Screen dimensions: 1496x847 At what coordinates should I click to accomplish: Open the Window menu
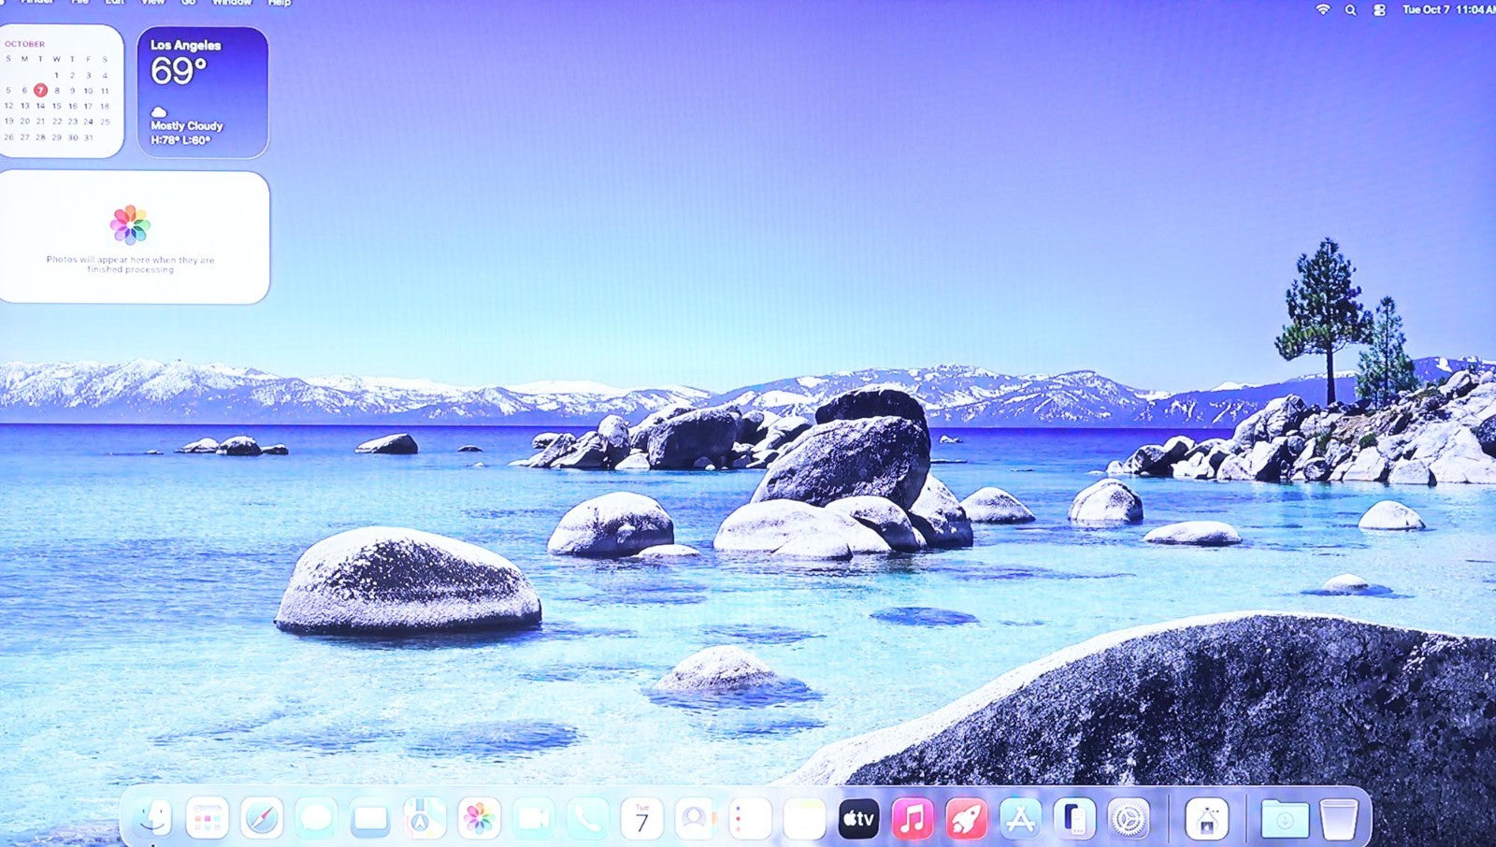[232, 3]
